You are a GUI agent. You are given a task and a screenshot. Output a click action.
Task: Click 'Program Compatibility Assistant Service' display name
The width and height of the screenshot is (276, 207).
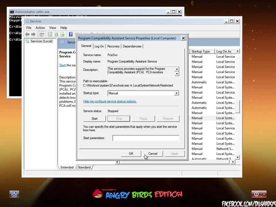[132, 61]
